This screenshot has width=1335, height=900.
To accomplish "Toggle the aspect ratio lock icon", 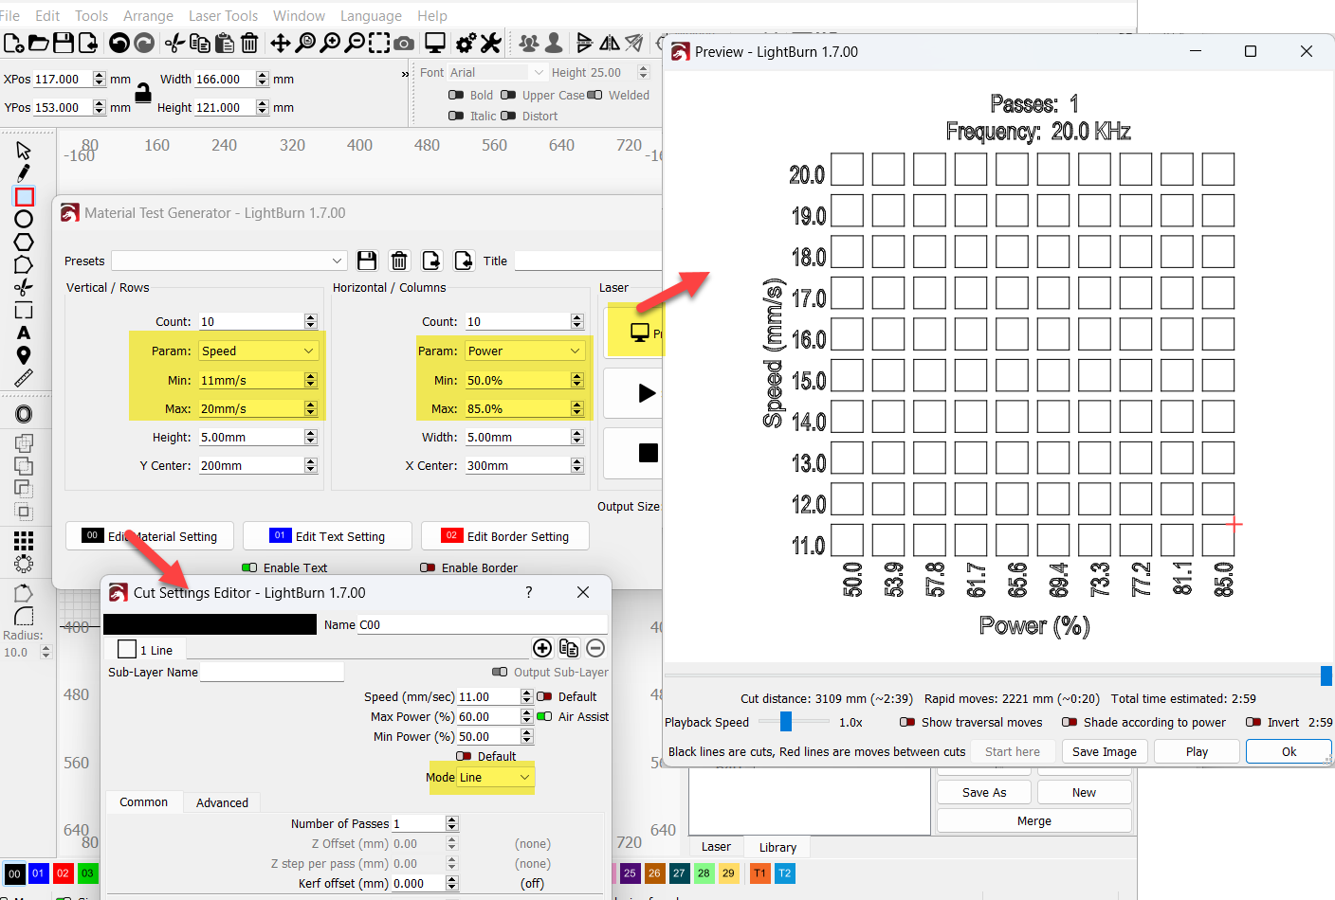I will pos(143,92).
